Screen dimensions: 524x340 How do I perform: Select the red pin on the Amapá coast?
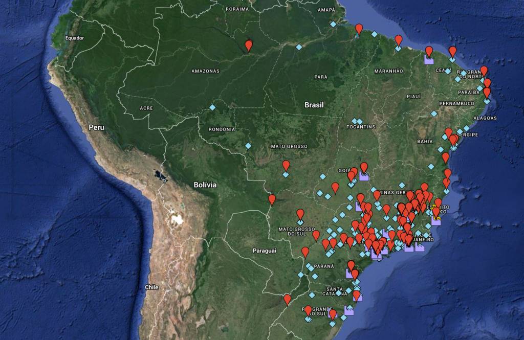pos(359,29)
